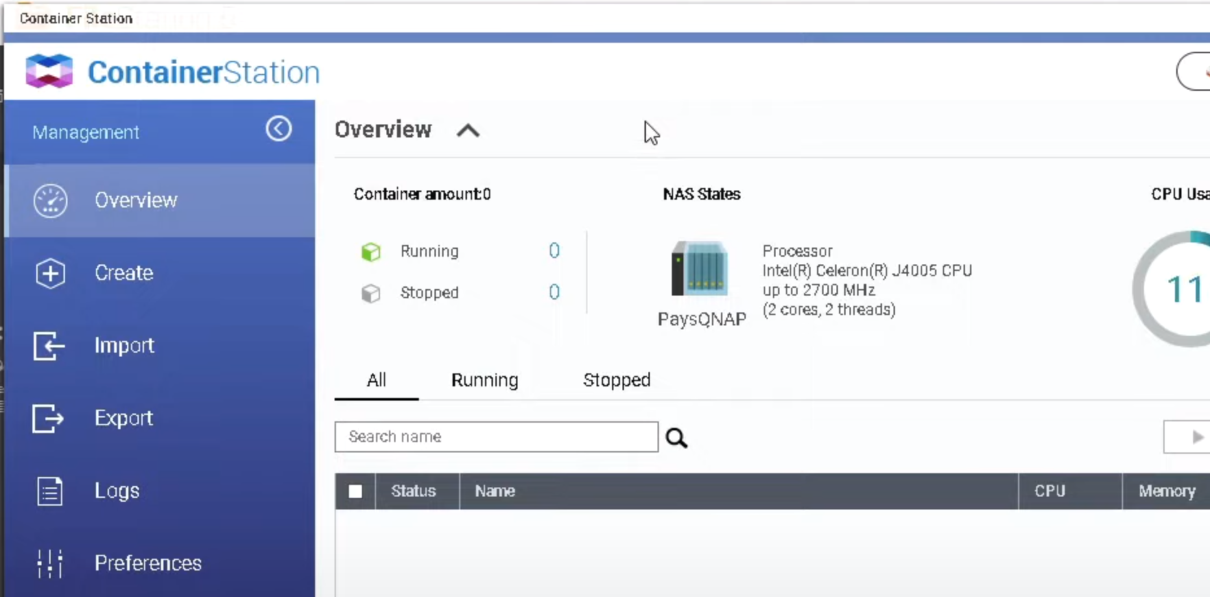This screenshot has height=597, width=1210.
Task: Sort the table by the Status column
Action: point(417,491)
